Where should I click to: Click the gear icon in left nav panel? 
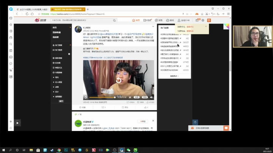[69, 54]
